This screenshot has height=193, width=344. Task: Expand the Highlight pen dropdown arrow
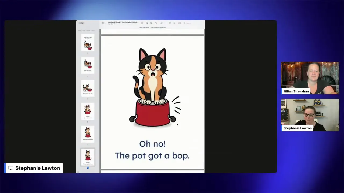[x=165, y=23]
